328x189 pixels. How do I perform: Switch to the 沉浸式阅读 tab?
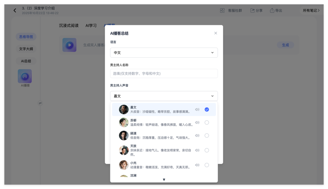[x=68, y=25]
